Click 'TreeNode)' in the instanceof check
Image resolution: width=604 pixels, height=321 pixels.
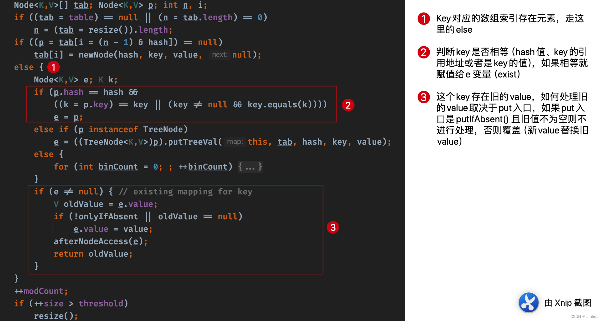(166, 129)
